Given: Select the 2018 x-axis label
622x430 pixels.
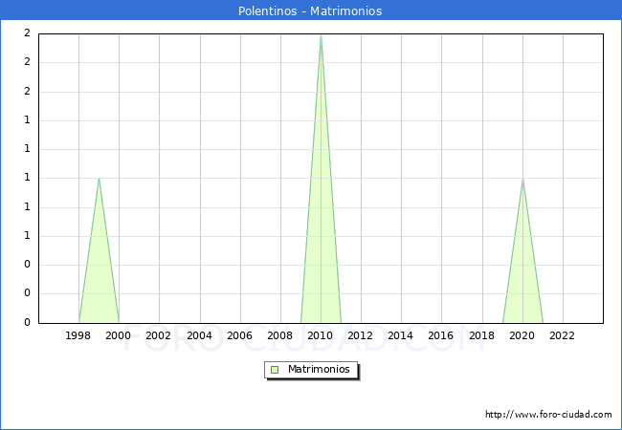Looking at the screenshot, I should (x=481, y=335).
